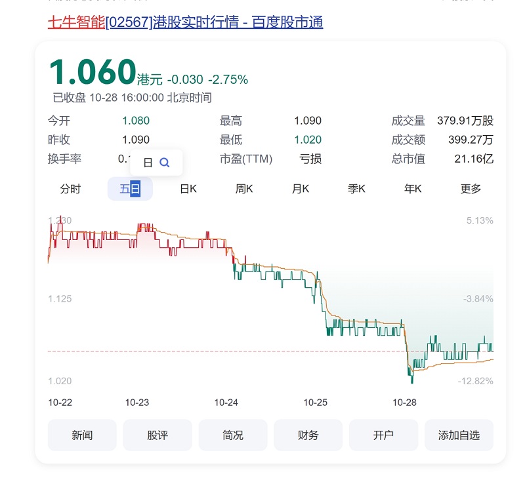Click the 日 text in search popup
This screenshot has height=478, width=525.
point(148,163)
